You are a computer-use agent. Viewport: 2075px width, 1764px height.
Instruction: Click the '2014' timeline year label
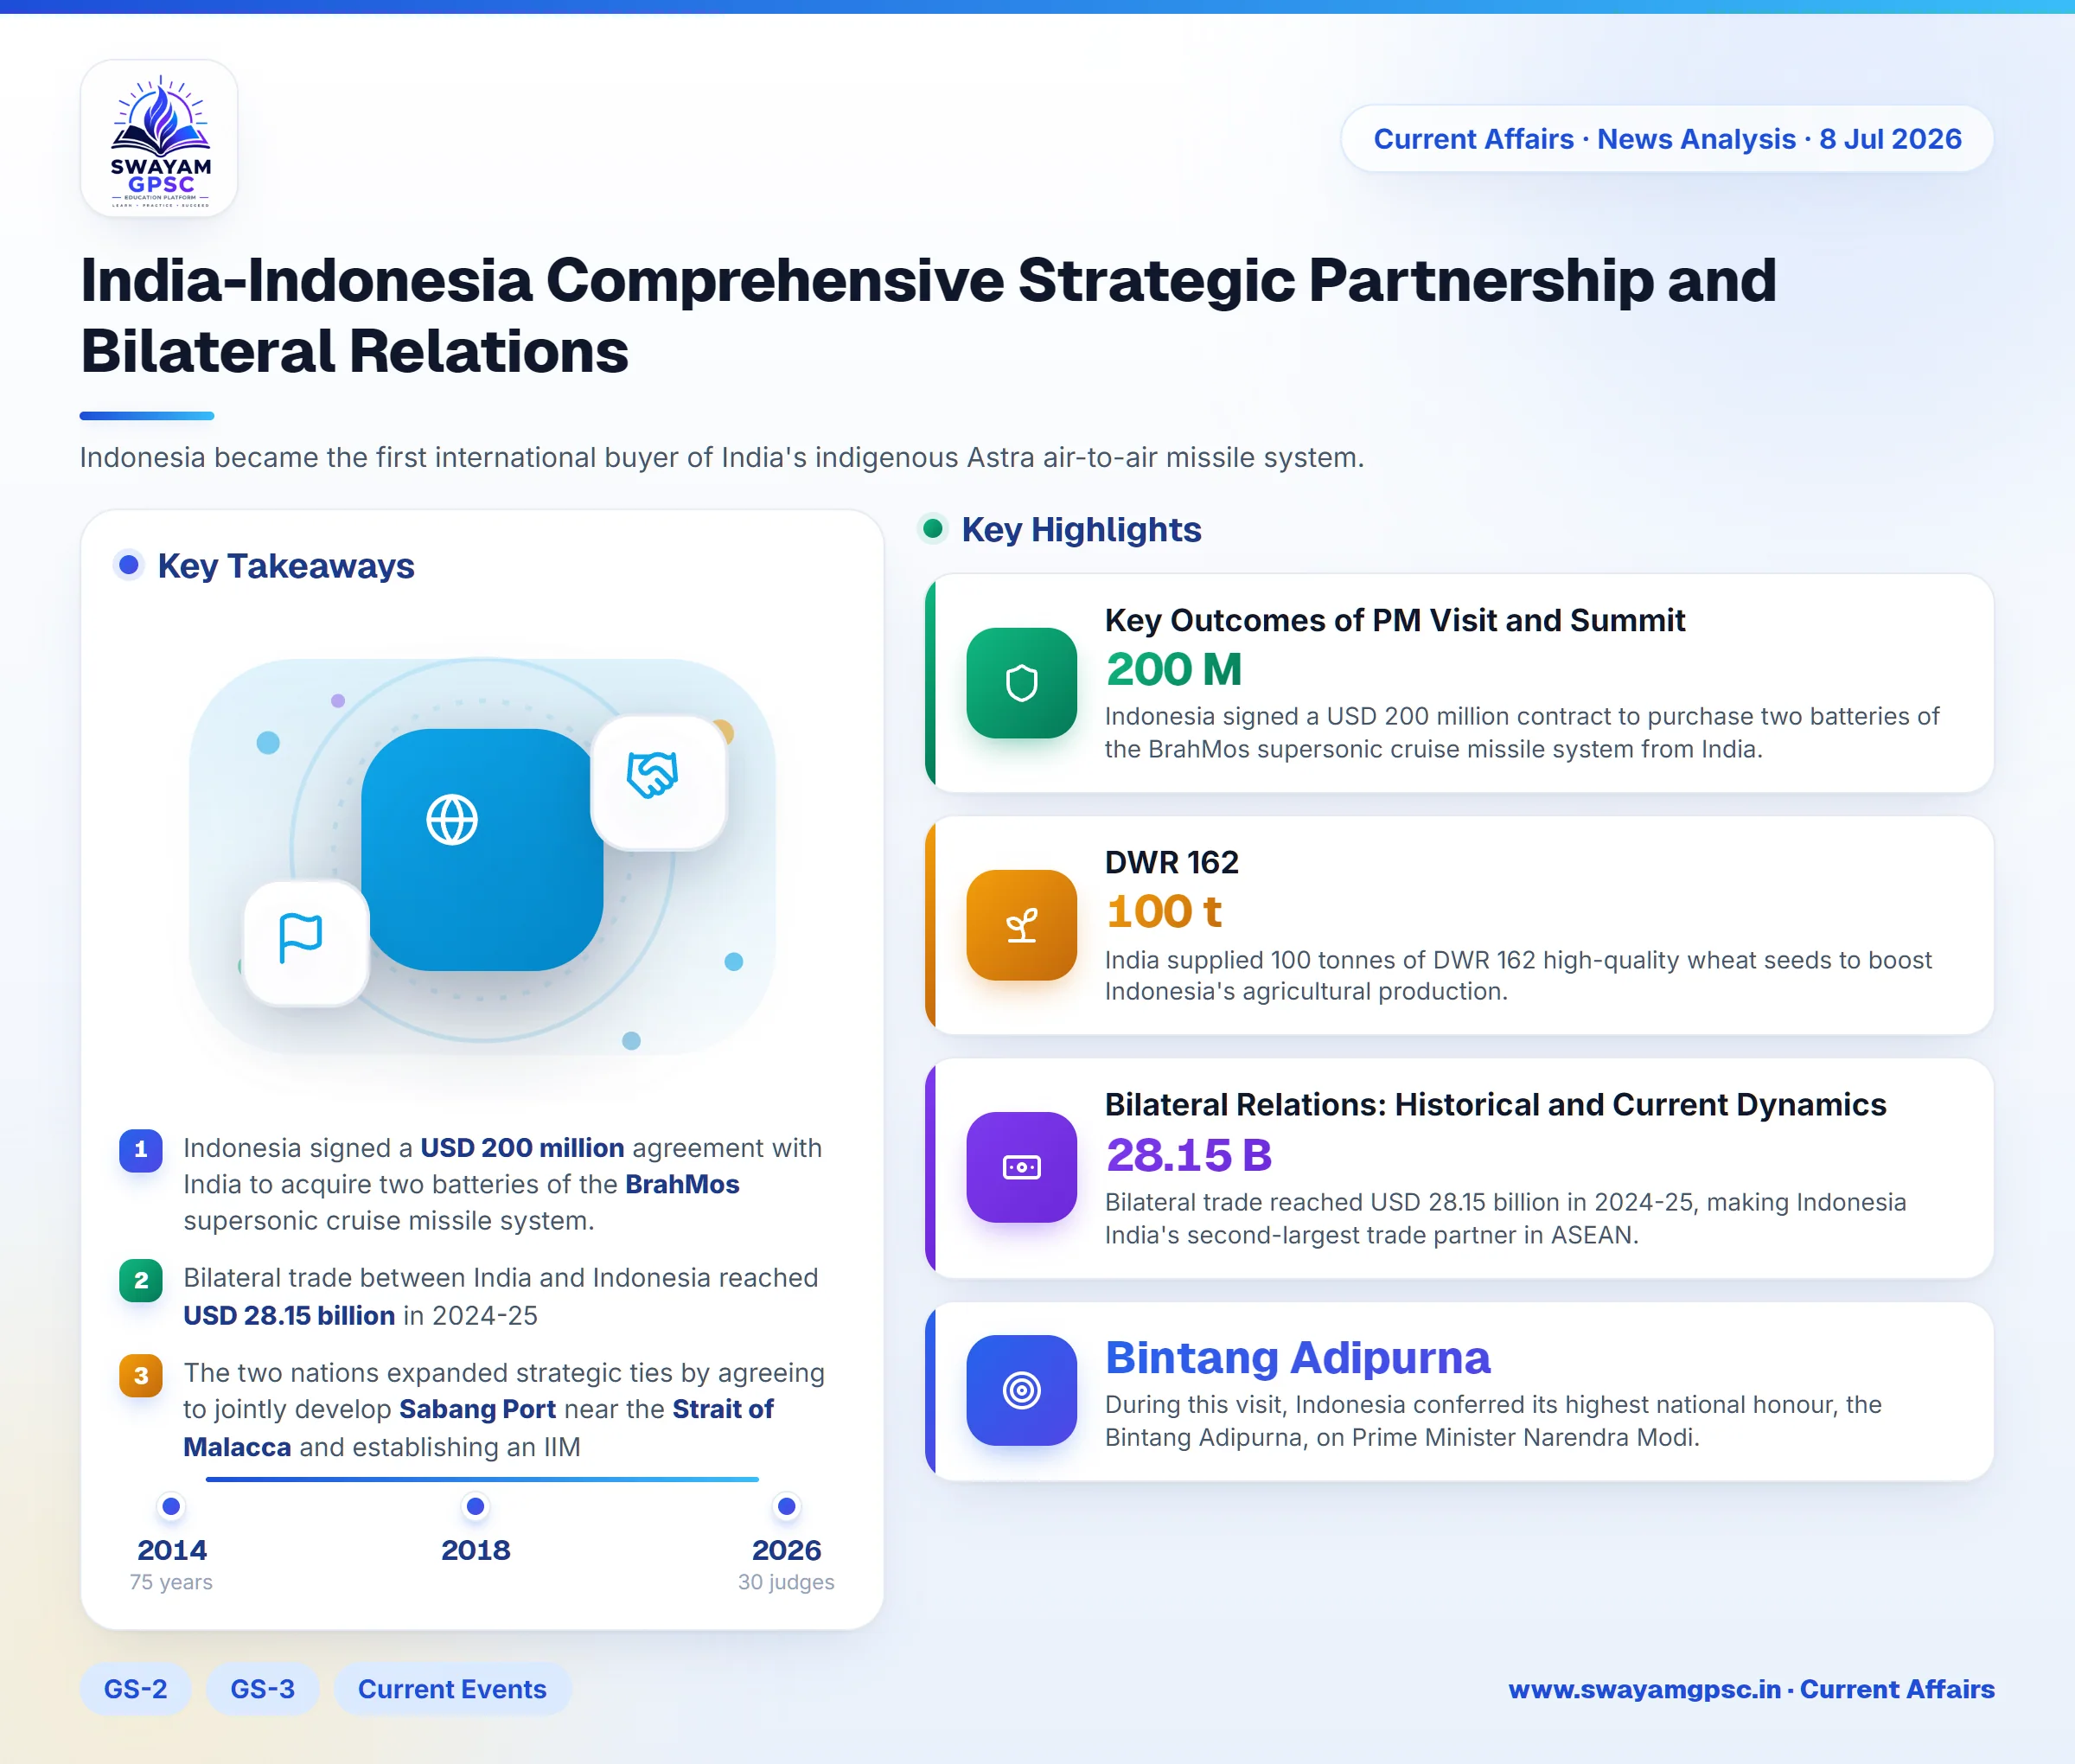point(172,1550)
